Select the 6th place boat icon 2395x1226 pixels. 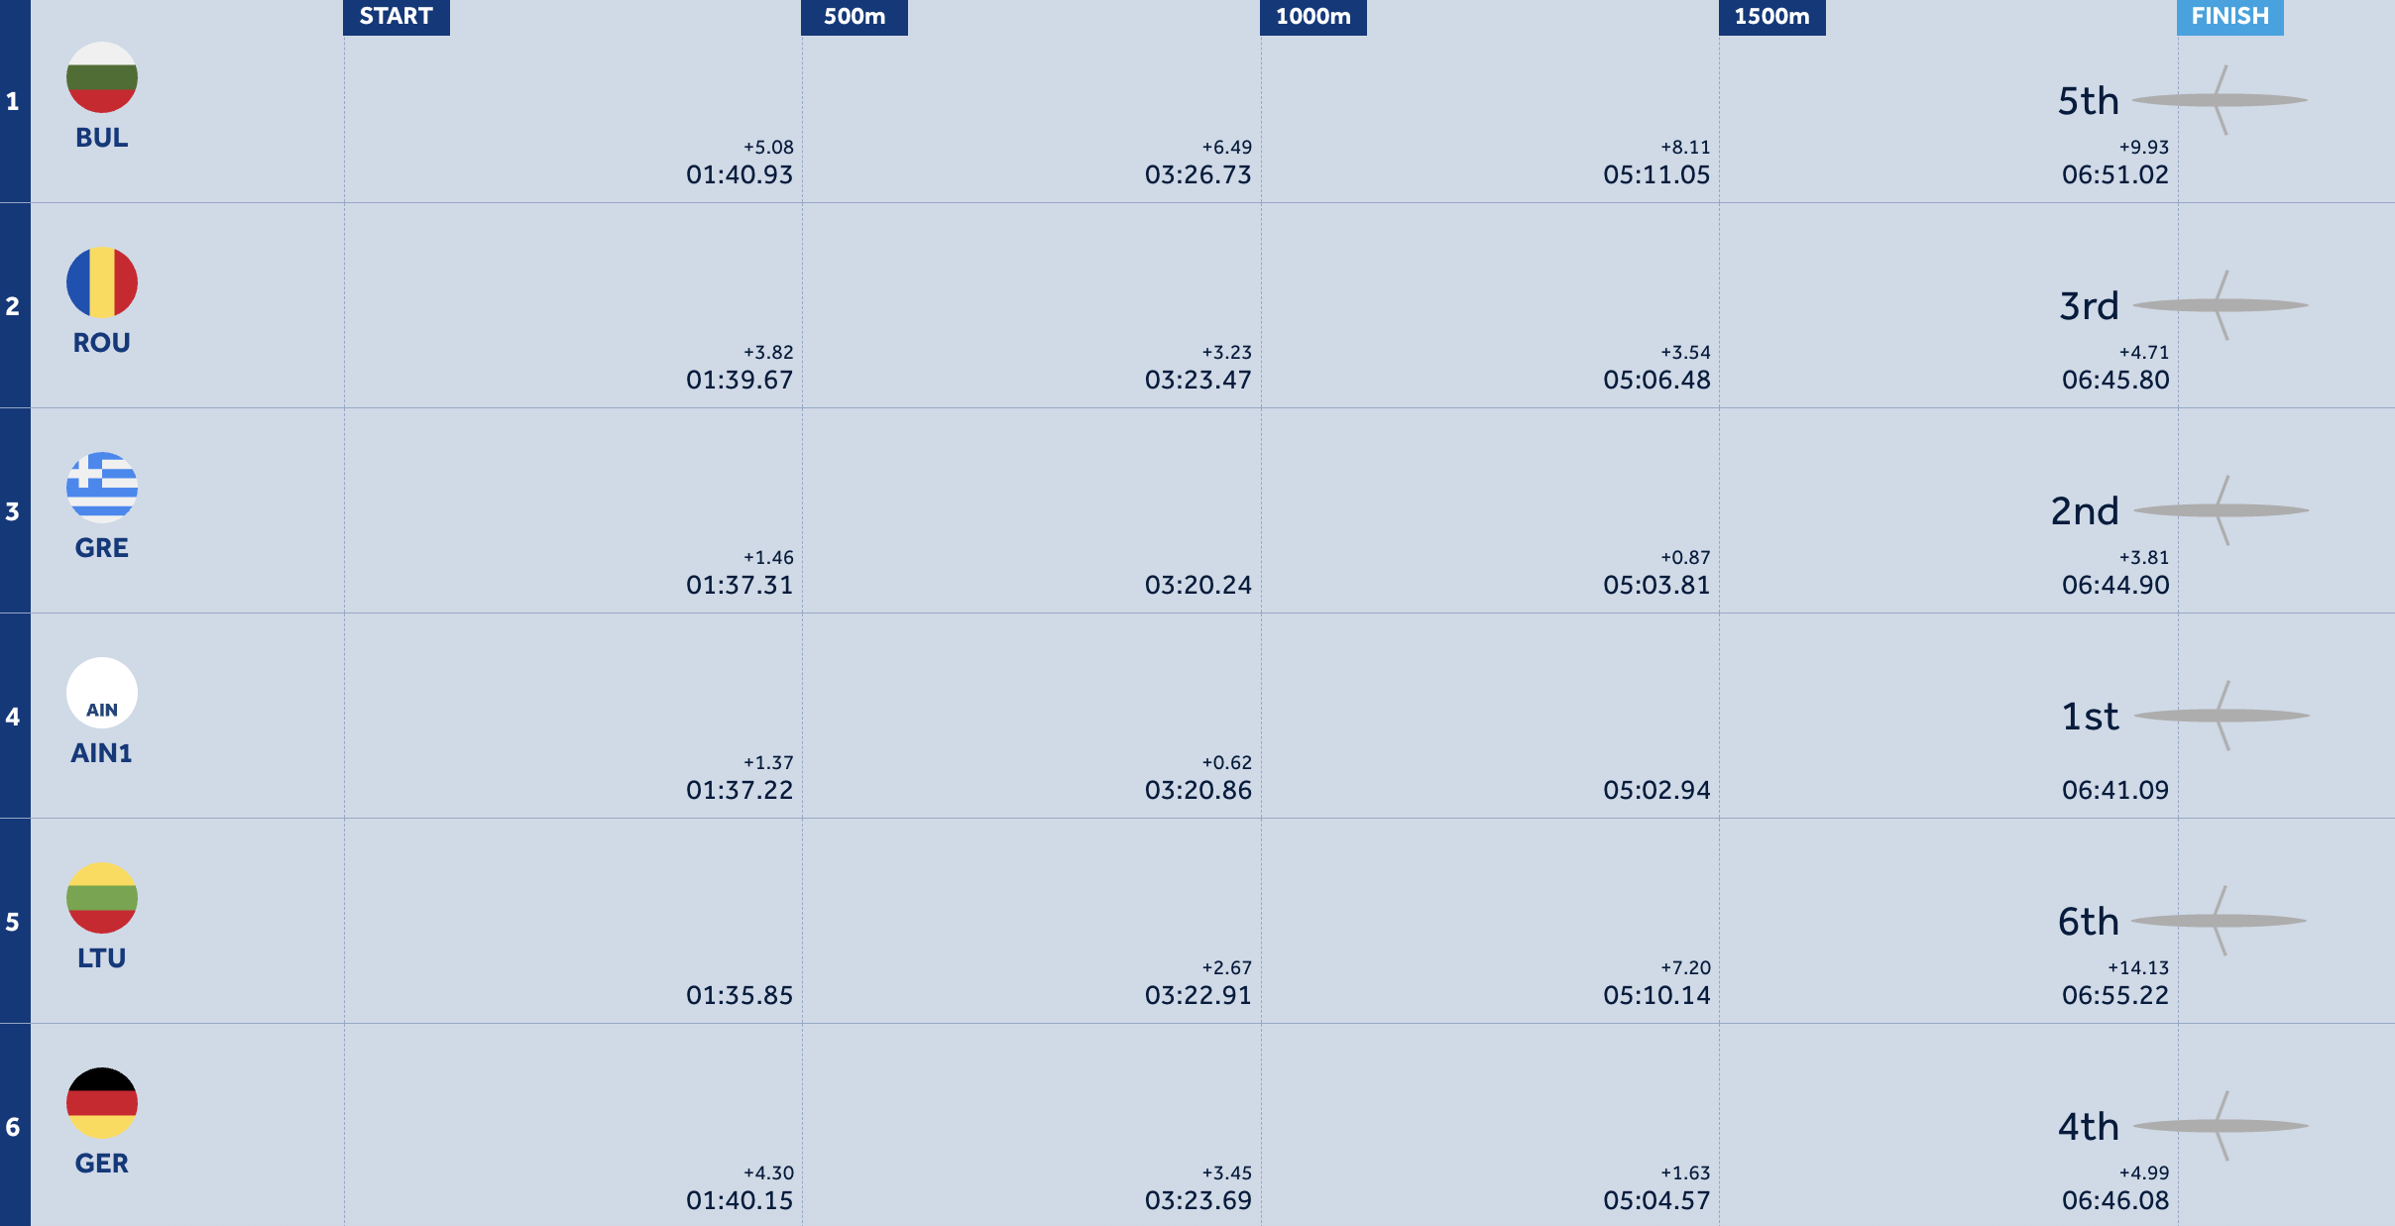[x=2220, y=921]
